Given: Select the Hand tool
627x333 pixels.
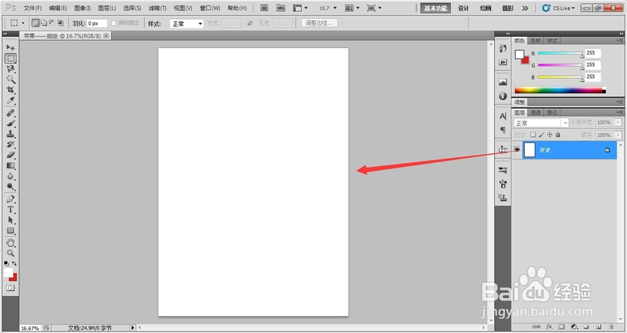Looking at the screenshot, I should [x=11, y=242].
